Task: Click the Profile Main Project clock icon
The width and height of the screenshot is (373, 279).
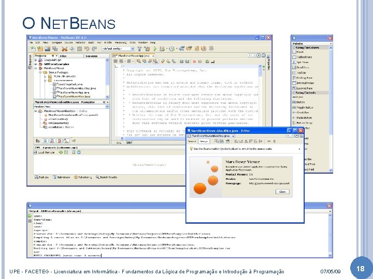Action: pos(172,49)
